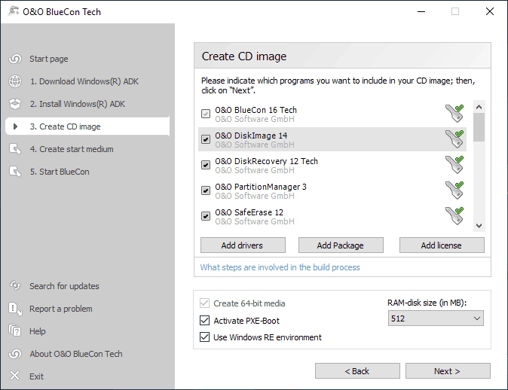Click the Search for updates icon
The width and height of the screenshot is (508, 390).
(x=15, y=286)
